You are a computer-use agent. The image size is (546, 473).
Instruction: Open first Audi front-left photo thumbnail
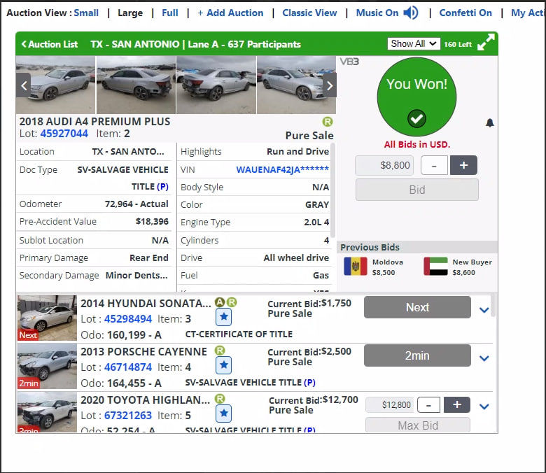(x=55, y=85)
